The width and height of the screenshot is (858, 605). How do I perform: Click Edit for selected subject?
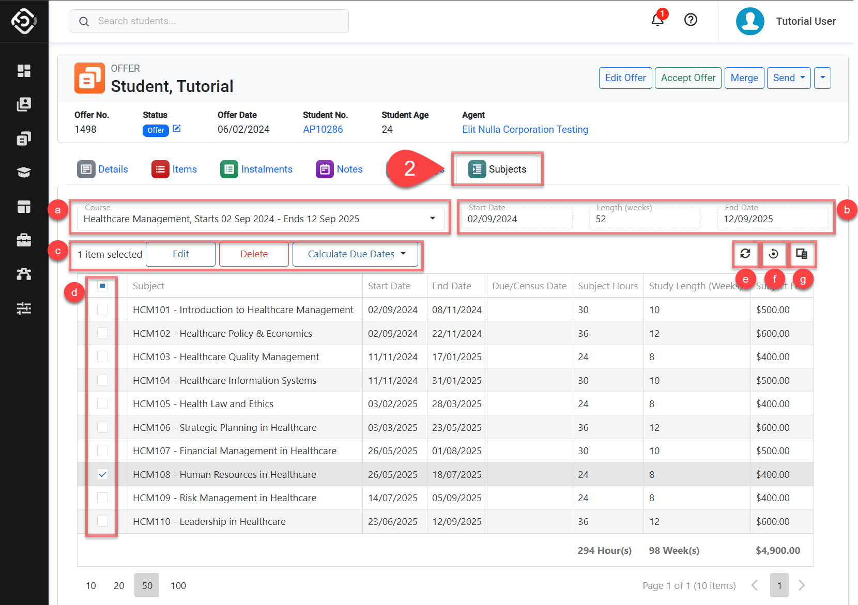tap(180, 254)
